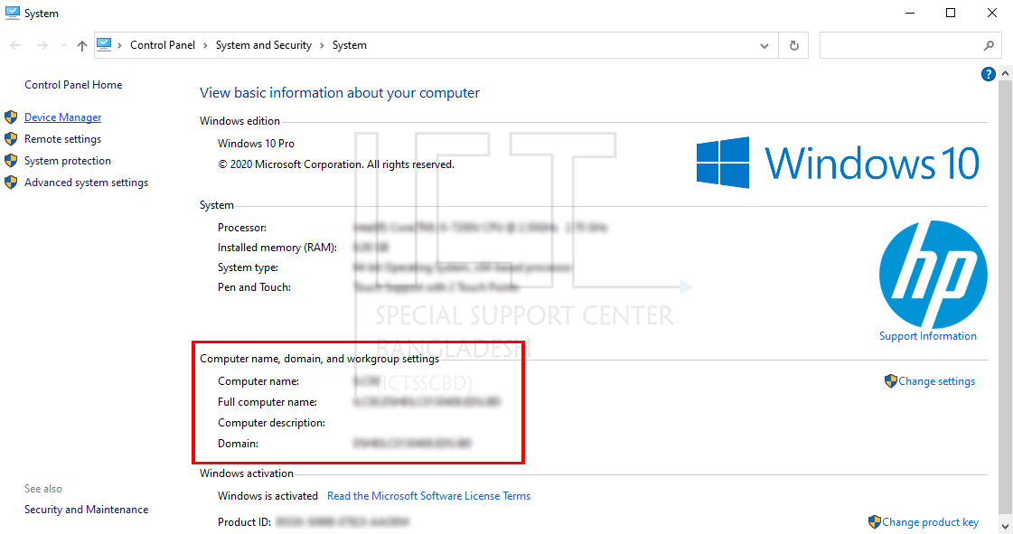
Task: Click the shield icon beside Change settings
Action: tap(891, 381)
